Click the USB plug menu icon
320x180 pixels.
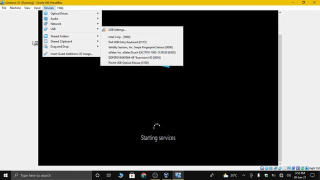[x=45, y=29]
